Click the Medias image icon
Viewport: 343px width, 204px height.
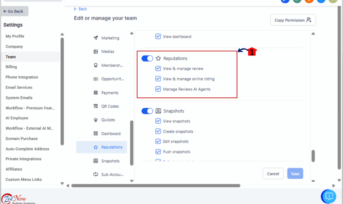click(x=95, y=52)
